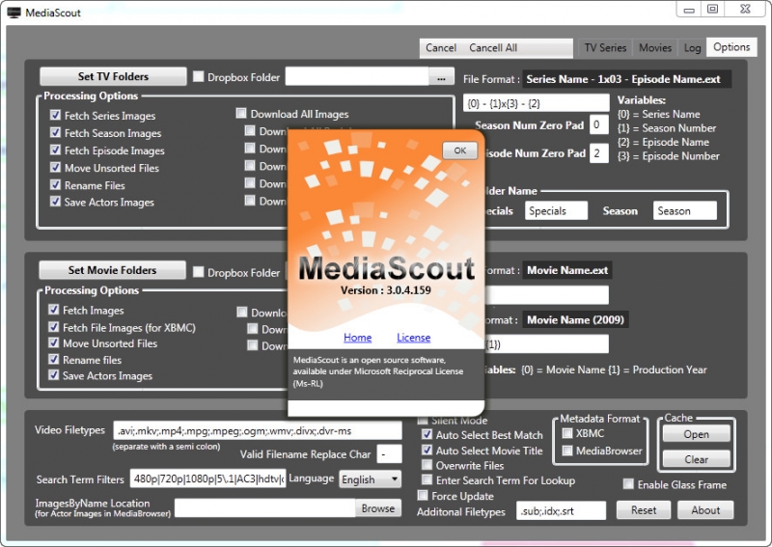The image size is (772, 547).
Task: Click the Clear cache button
Action: [x=696, y=459]
